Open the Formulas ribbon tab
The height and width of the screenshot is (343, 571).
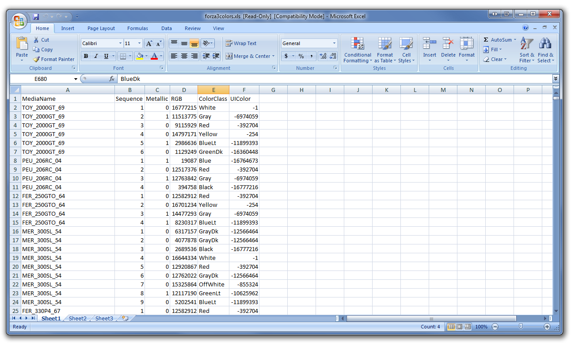point(137,28)
